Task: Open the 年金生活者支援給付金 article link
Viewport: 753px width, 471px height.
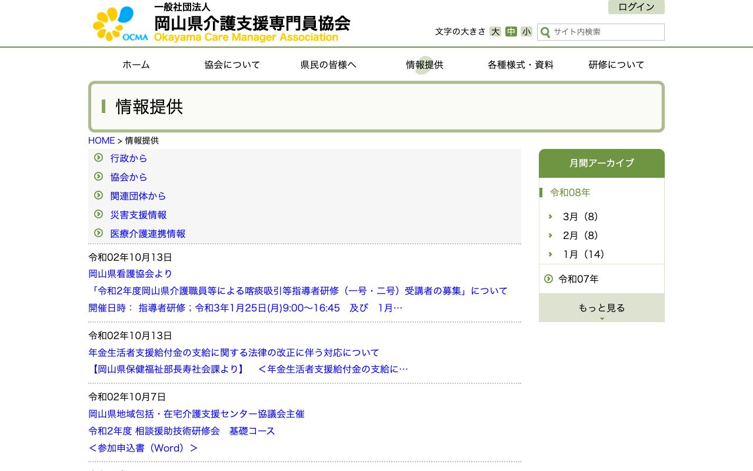Action: pyautogui.click(x=233, y=353)
